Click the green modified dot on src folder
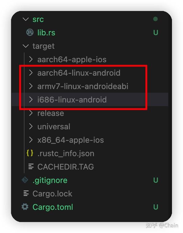Viewport: 183px width, 233px height. [x=155, y=19]
